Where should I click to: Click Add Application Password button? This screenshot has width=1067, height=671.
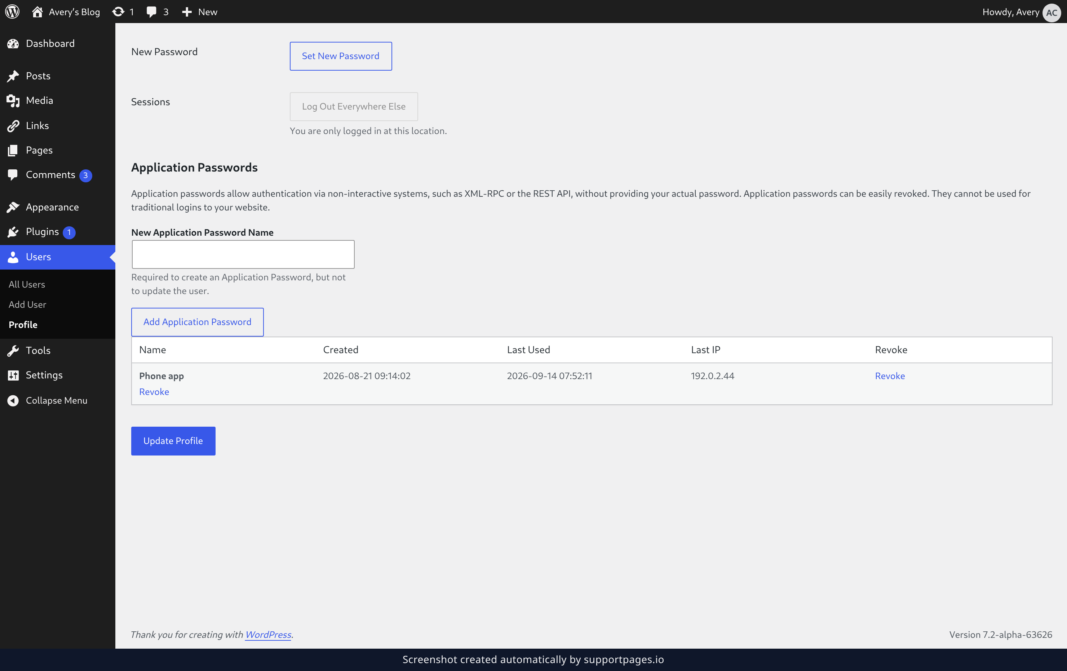point(197,322)
